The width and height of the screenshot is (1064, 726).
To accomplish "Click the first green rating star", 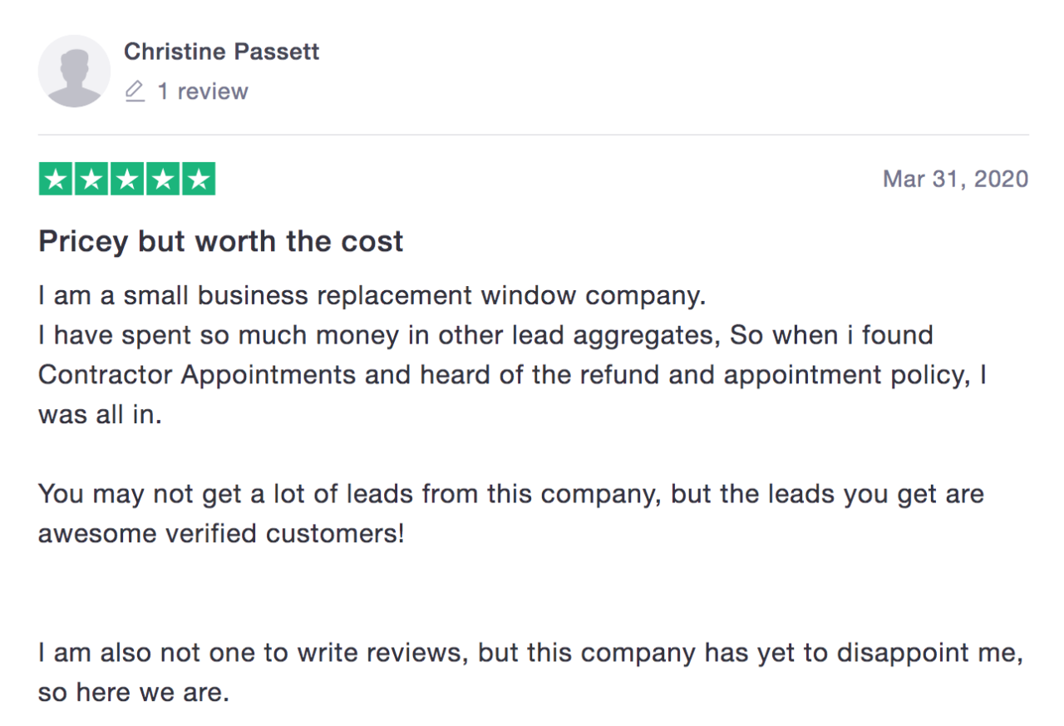I will click(x=56, y=180).
